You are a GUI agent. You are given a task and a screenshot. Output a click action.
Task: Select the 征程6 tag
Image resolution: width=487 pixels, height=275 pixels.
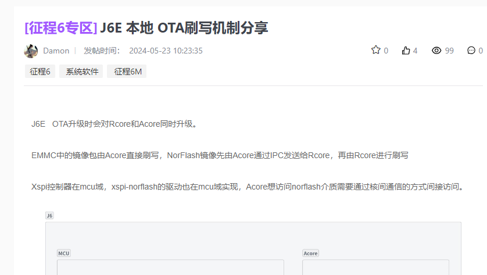40,72
